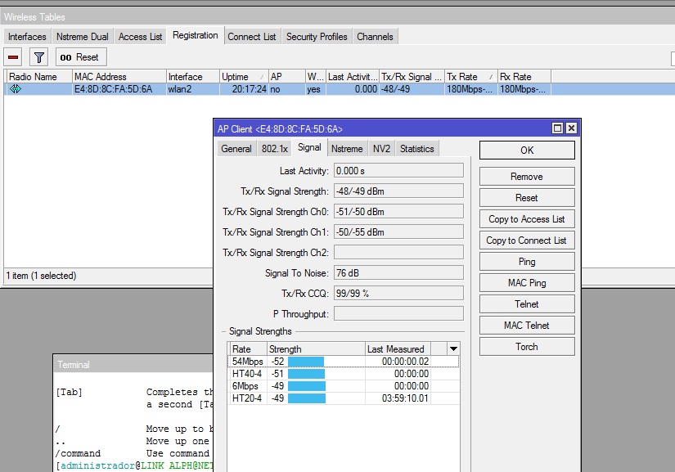Click Copy to Access List button
The image size is (675, 472).
[x=526, y=219]
